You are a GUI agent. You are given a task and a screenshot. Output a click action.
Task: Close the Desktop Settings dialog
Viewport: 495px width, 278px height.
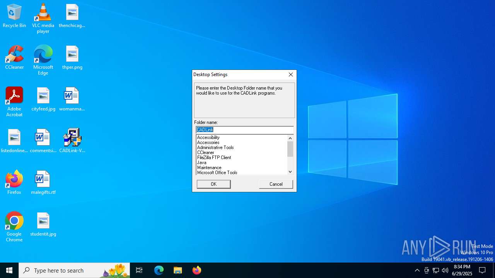[291, 75]
